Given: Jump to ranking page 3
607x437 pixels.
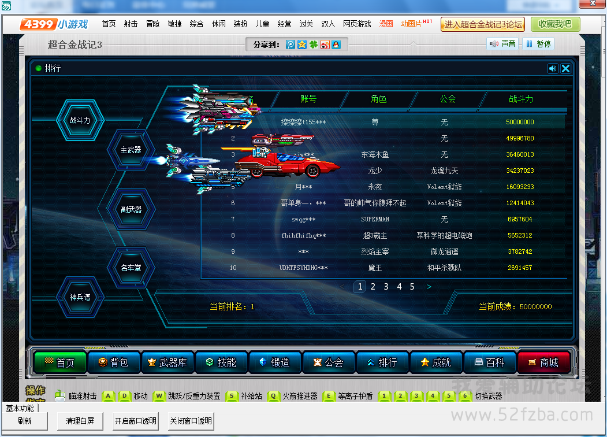Looking at the screenshot, I should (x=386, y=287).
